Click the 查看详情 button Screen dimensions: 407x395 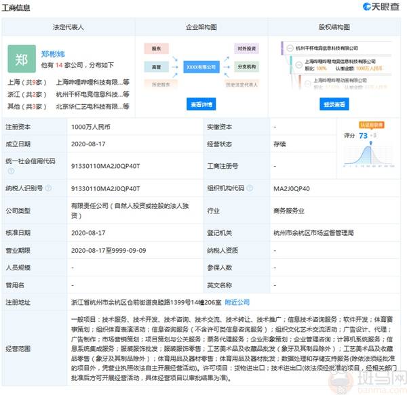tap(201, 104)
